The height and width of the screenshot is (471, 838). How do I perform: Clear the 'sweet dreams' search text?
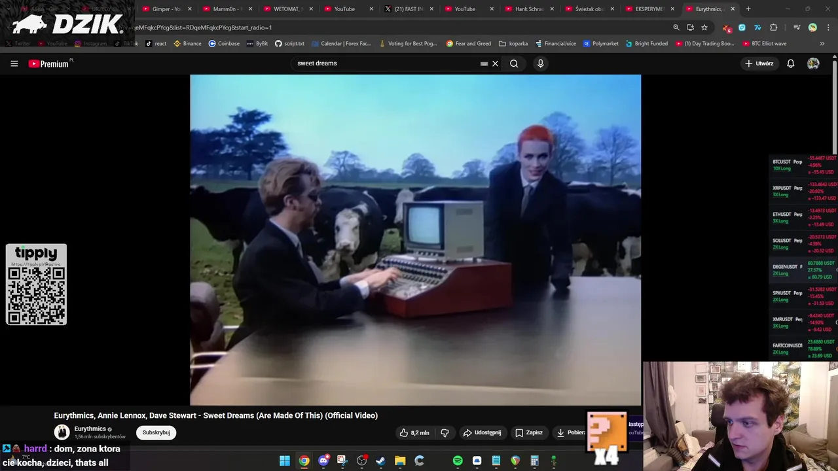[x=496, y=63]
